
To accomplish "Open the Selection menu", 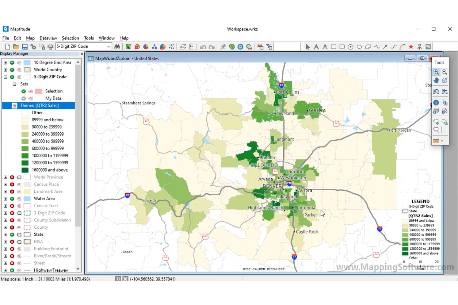I will click(x=70, y=38).
